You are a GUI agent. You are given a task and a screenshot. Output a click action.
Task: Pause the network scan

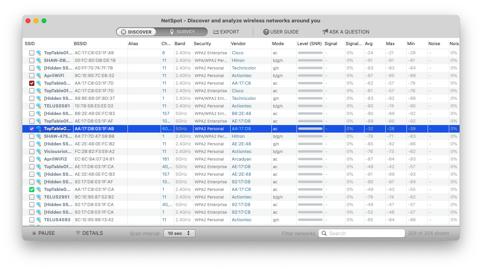pyautogui.click(x=43, y=233)
